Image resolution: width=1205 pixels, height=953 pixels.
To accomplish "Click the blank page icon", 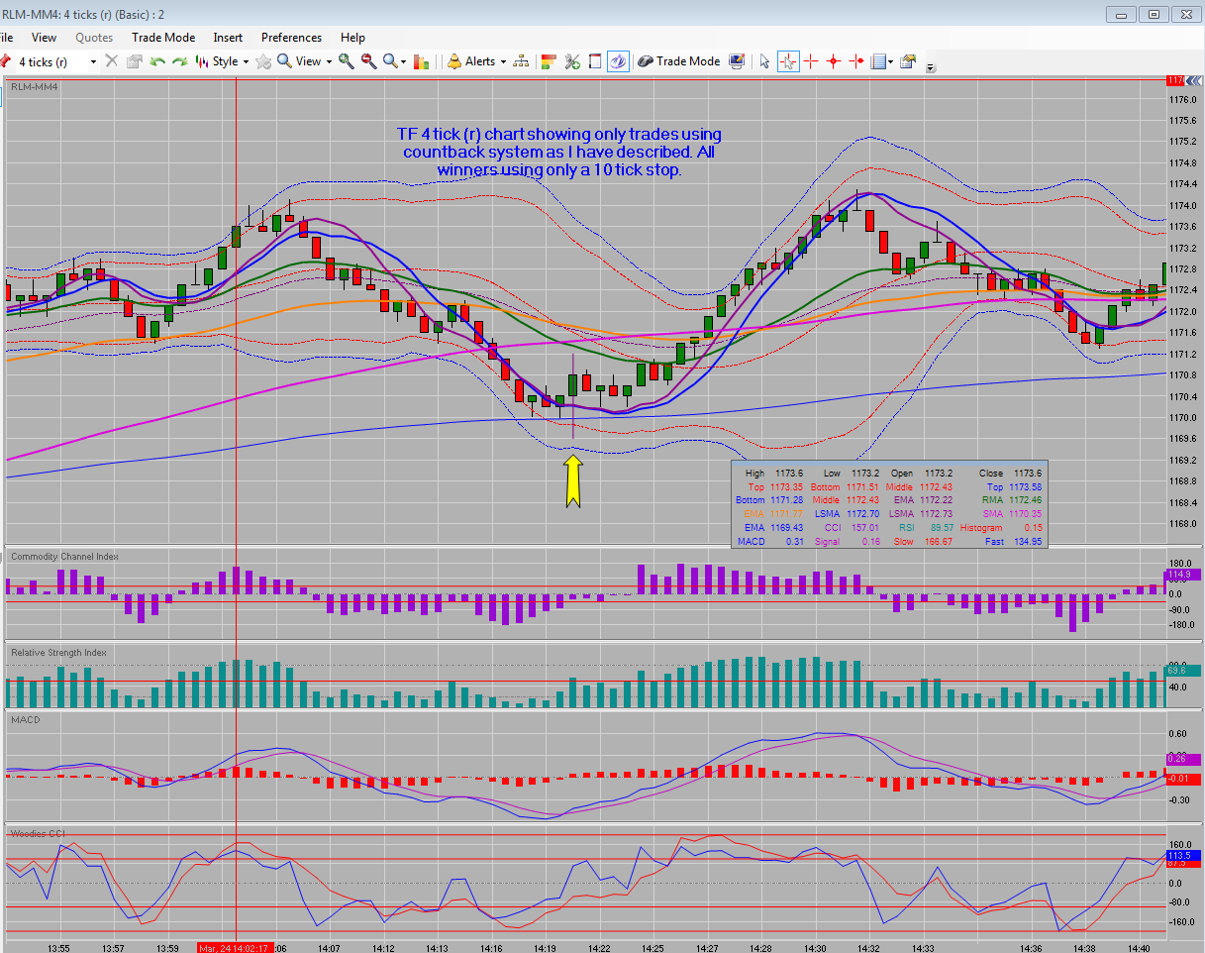I will point(595,61).
